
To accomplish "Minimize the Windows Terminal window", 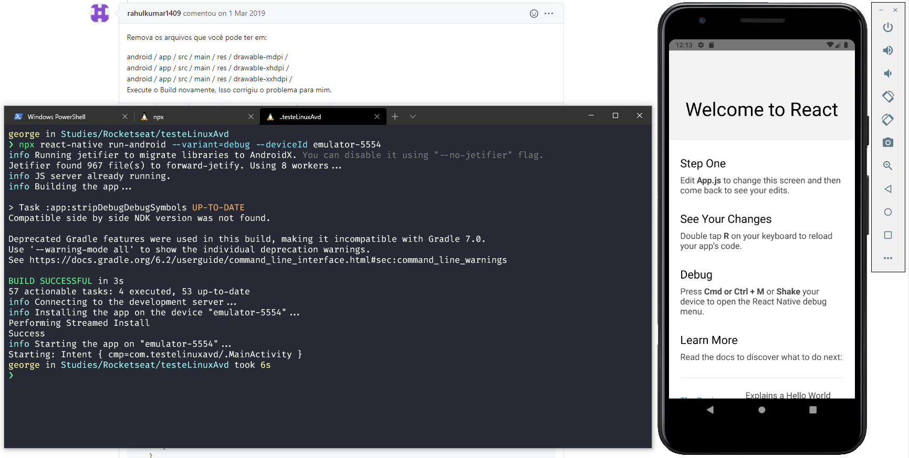I will tap(591, 115).
